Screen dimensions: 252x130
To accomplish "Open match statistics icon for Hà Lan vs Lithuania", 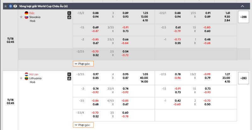I will [69, 79].
